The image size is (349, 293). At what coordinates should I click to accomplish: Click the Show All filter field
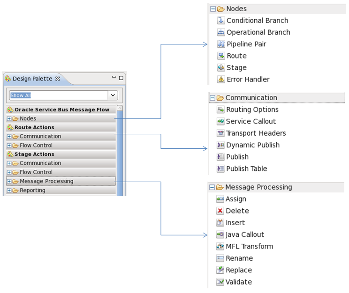click(x=59, y=95)
